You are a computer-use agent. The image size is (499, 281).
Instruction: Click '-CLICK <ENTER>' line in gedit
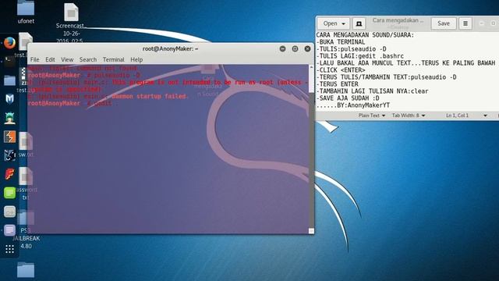(x=341, y=70)
